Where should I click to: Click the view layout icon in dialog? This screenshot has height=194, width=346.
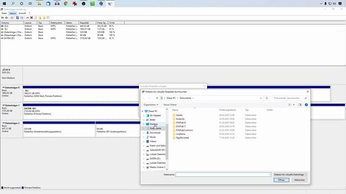click(290, 105)
